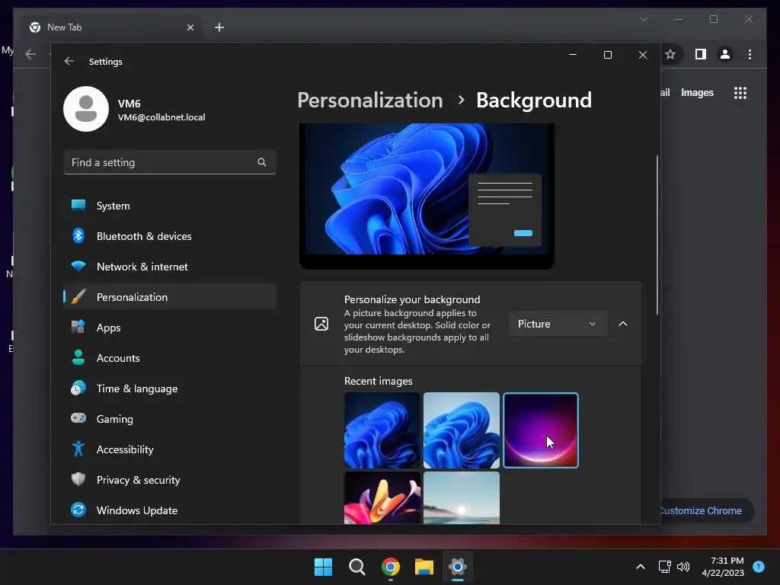Open Accessibility settings category
This screenshot has width=780, height=585.
(170, 449)
